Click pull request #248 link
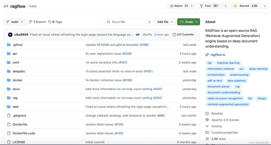271x145 pixels. click(x=127, y=54)
